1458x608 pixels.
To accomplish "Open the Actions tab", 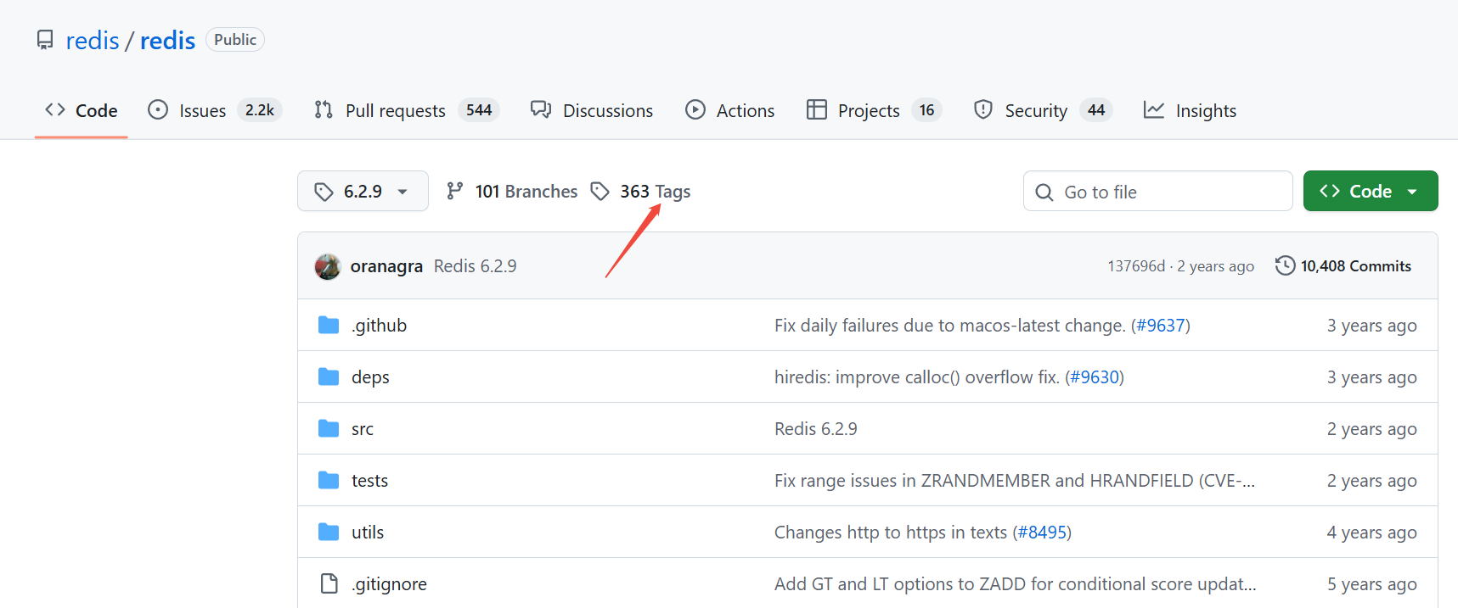I will pos(730,110).
